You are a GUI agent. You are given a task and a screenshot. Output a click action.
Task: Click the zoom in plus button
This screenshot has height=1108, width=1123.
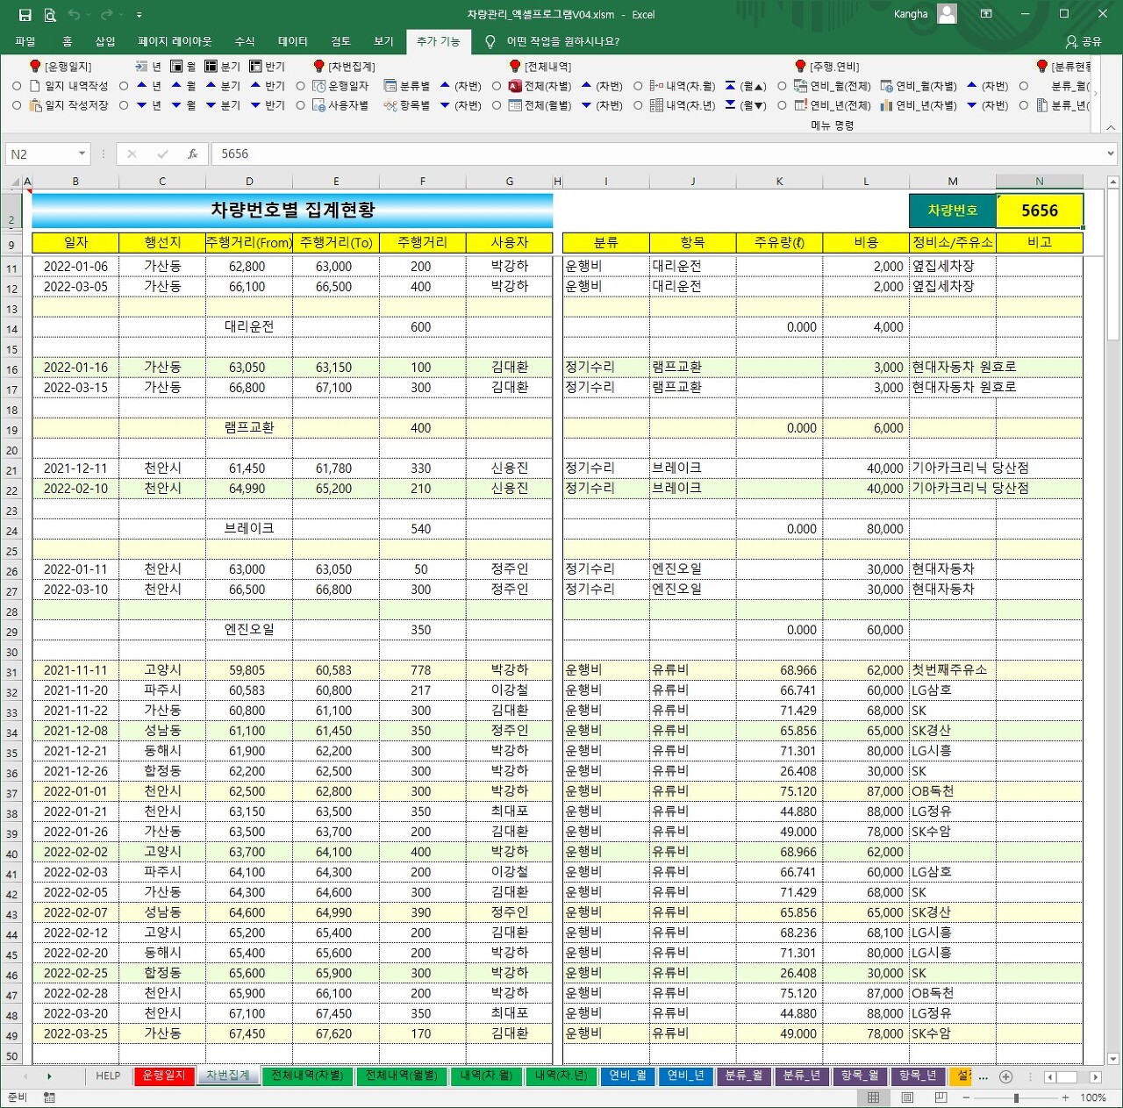pos(1066,1098)
